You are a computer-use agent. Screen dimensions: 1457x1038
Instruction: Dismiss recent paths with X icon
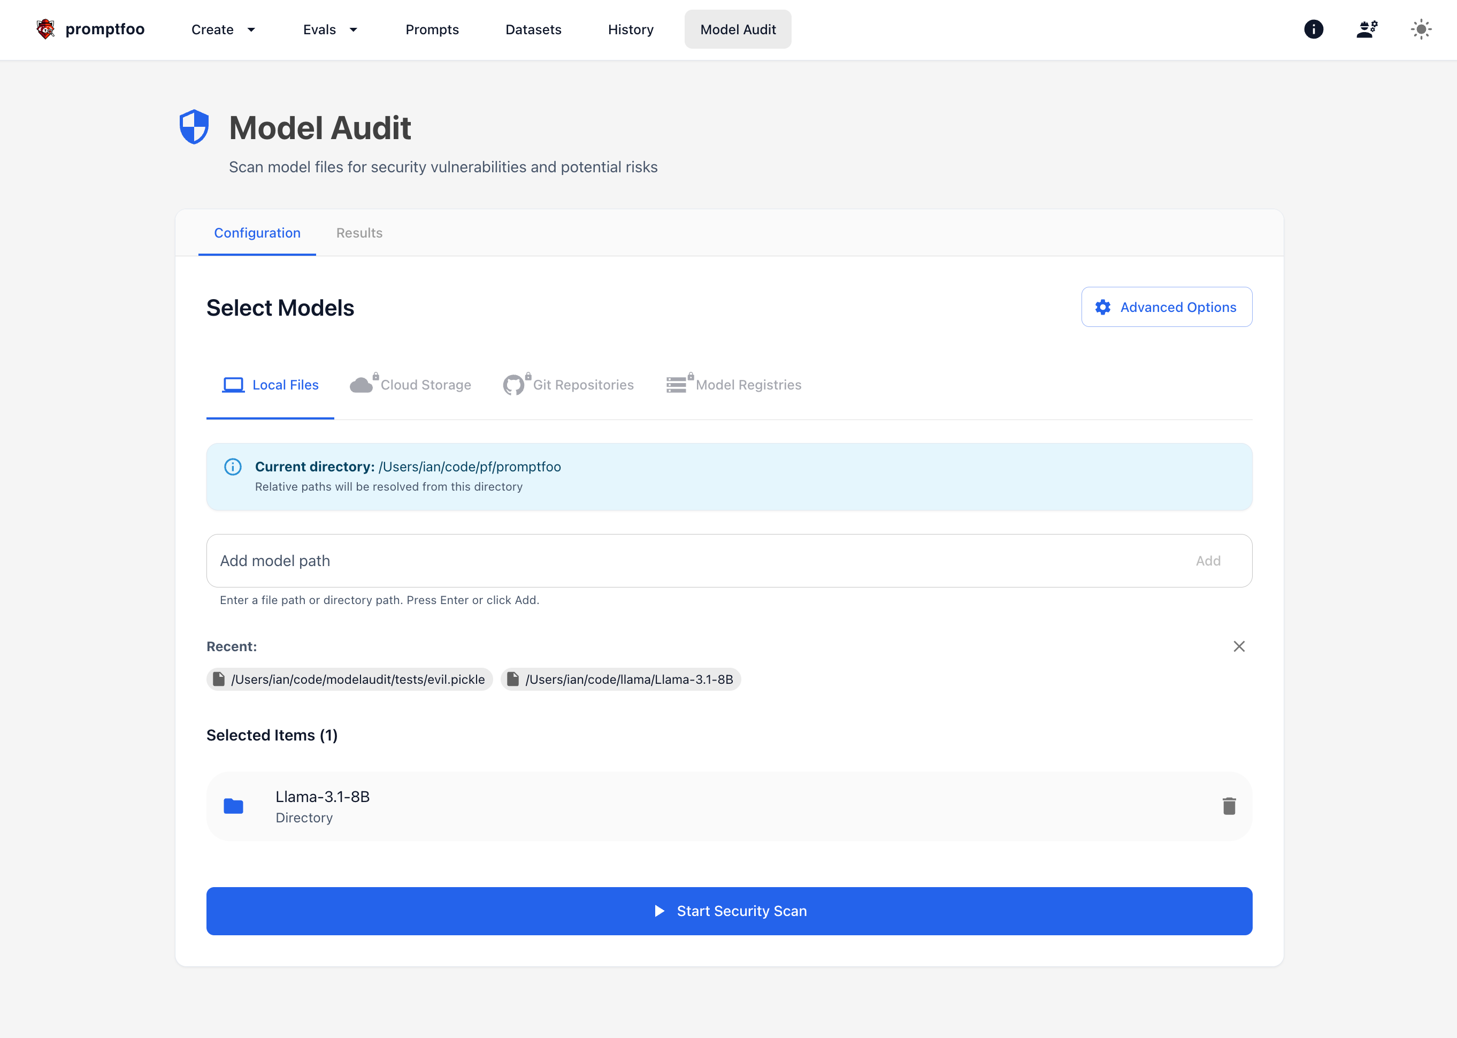[x=1238, y=646]
